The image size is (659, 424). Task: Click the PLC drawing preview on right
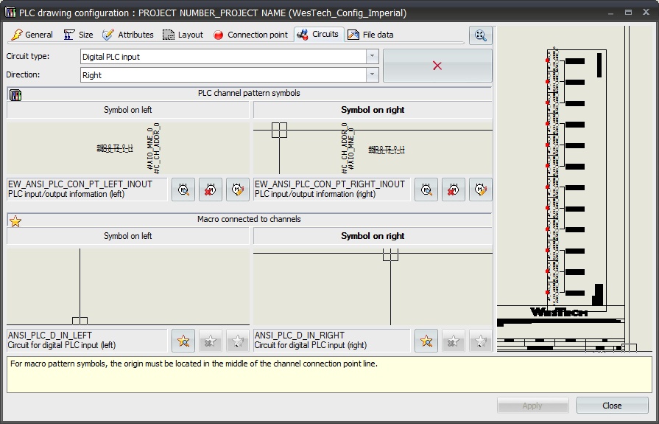574,189
